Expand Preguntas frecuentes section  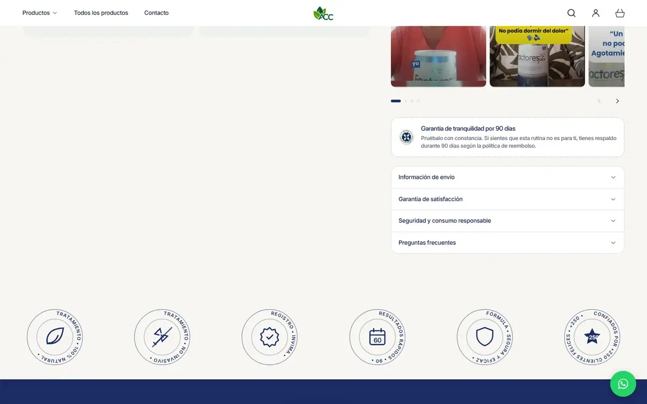click(x=507, y=243)
